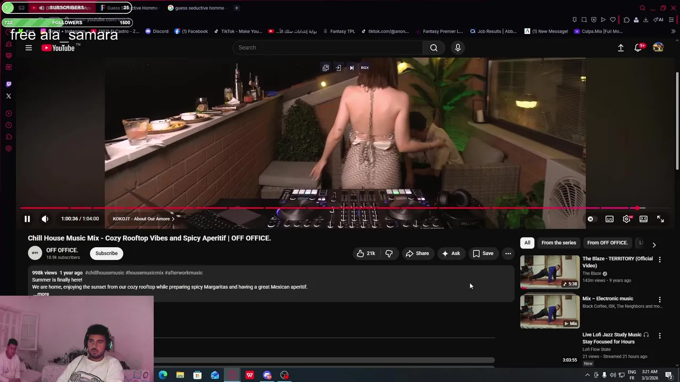Open the taskbar clock showing 3:21 AM
Image resolution: width=680 pixels, height=382 pixels.
(650, 375)
